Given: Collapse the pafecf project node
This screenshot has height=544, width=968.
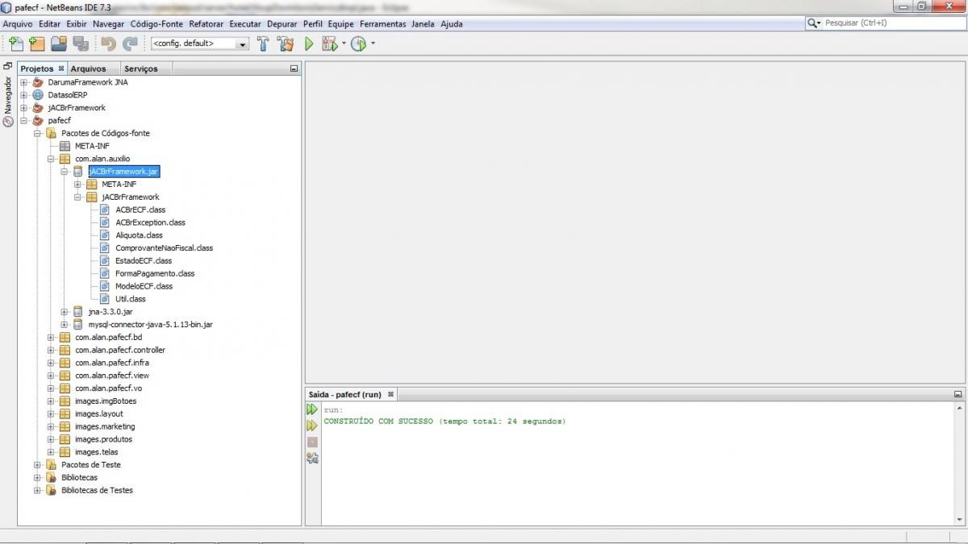Looking at the screenshot, I should (23, 121).
